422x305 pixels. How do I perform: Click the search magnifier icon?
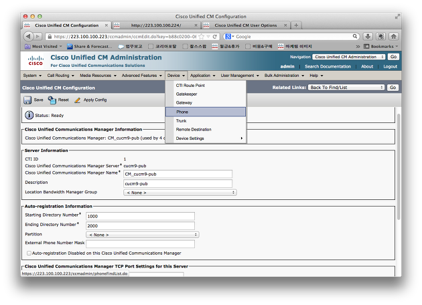[x=355, y=36]
